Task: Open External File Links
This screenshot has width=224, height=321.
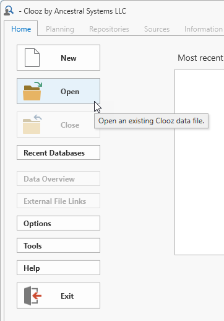Action: pyautogui.click(x=58, y=201)
